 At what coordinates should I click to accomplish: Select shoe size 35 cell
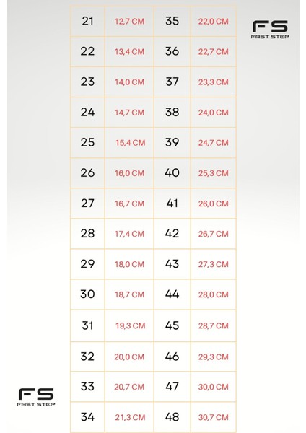[x=172, y=21]
